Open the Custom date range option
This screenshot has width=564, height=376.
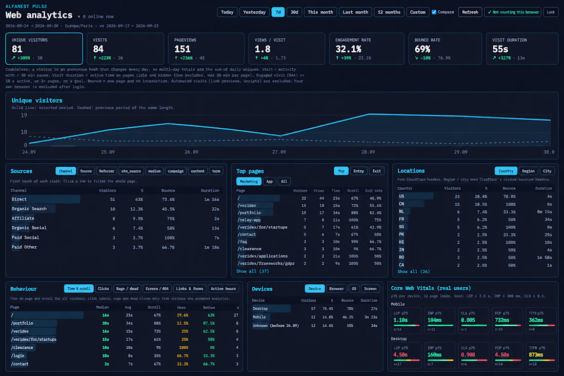tap(417, 12)
